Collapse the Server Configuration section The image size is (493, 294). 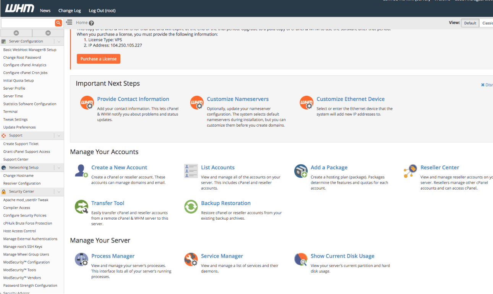[x=59, y=41]
